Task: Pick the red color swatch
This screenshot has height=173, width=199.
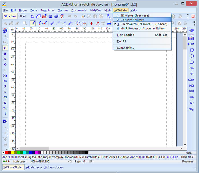Action: pos(7,152)
